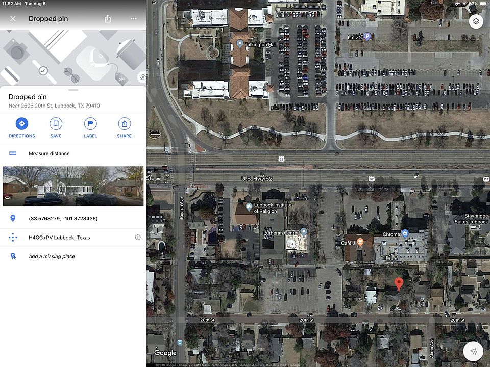Tap the Lot Z2 parking marker
This screenshot has width=490, height=367.
coord(367,37)
